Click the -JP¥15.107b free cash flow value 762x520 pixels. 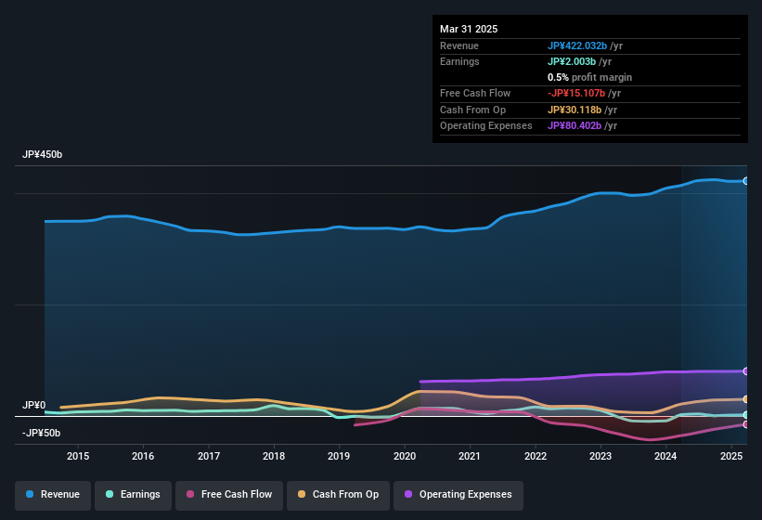tap(576, 93)
